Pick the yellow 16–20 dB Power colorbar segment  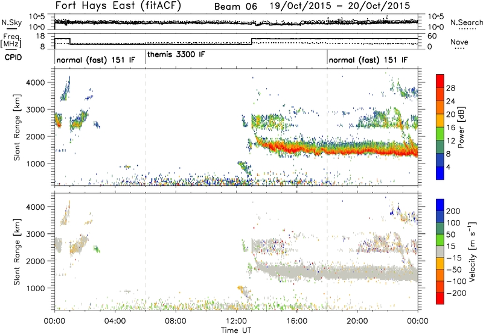(440, 121)
